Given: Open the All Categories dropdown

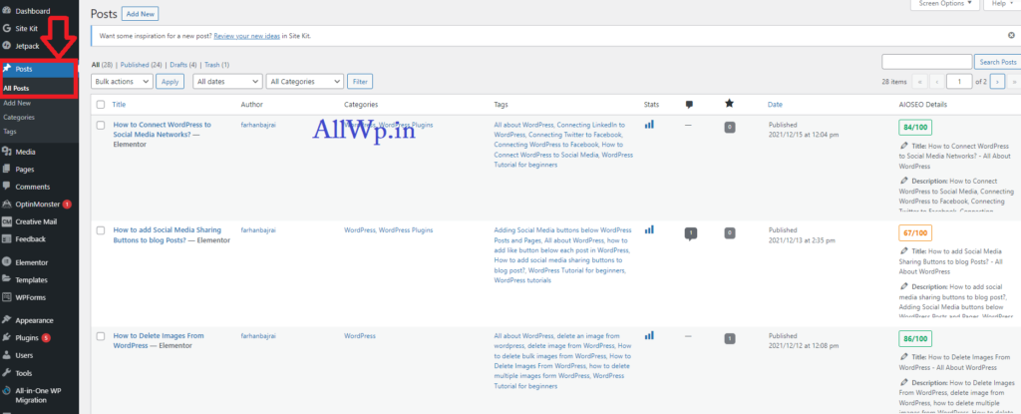Looking at the screenshot, I should click(305, 82).
